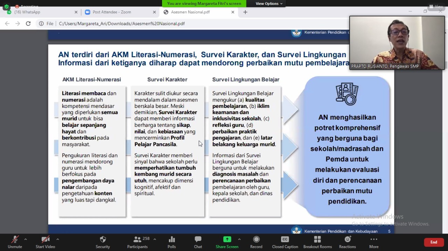The width and height of the screenshot is (448, 251).
Task: Toggle Closed Caption
Action: (x=285, y=242)
